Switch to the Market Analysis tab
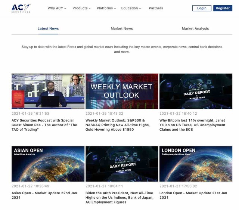 tap(195, 28)
